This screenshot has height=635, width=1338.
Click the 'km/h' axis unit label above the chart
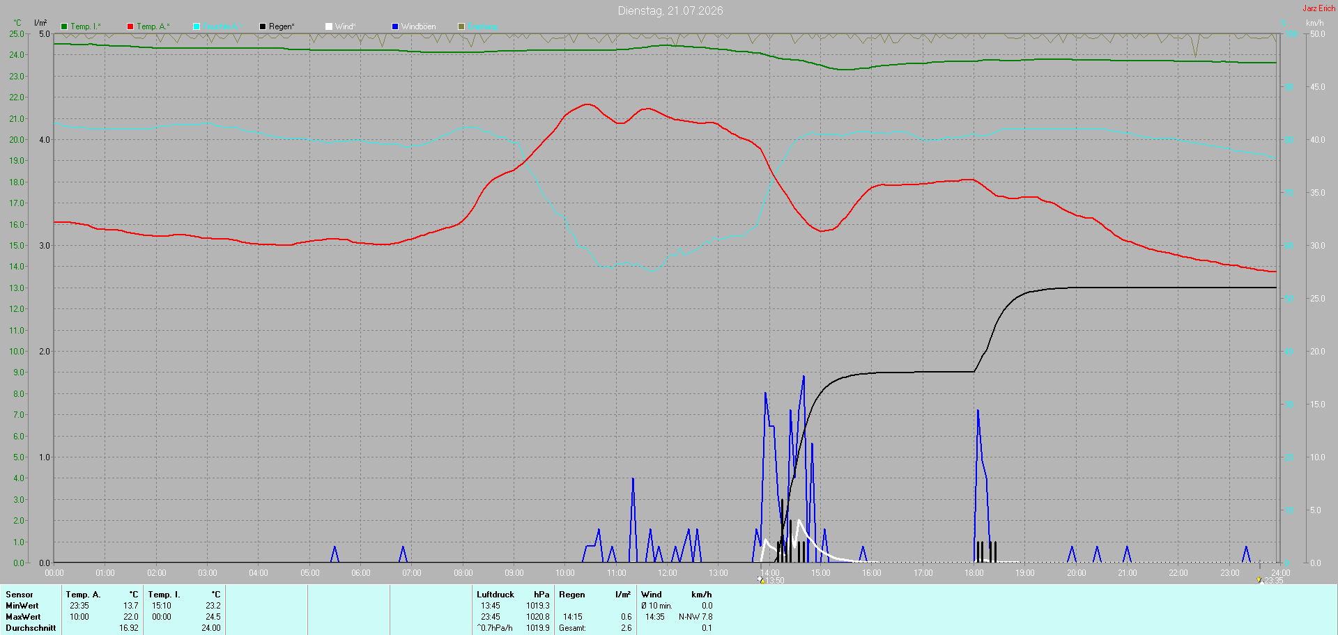pos(1314,23)
